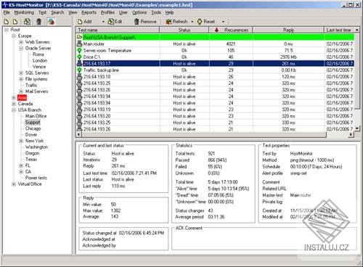Open the Help menu
Screen dimensions: 363x267
click(x=169, y=12)
